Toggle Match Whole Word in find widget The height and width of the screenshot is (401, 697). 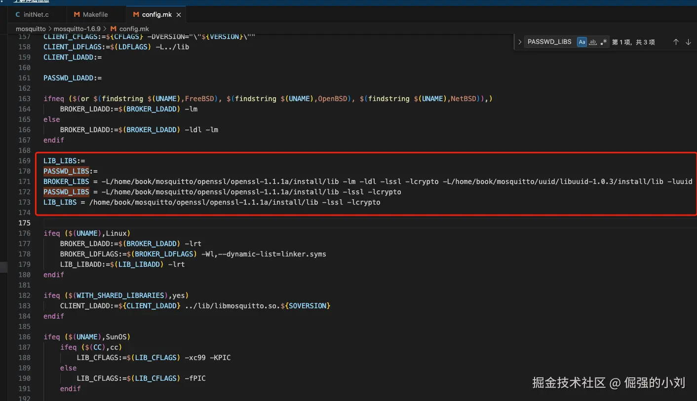[x=593, y=42]
